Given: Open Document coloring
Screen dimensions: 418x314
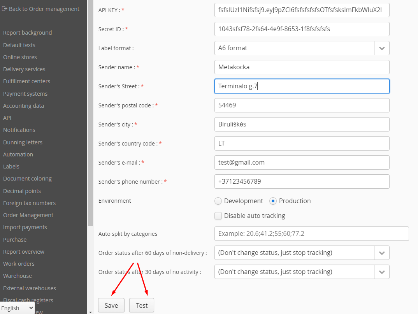Looking at the screenshot, I should coord(28,179).
